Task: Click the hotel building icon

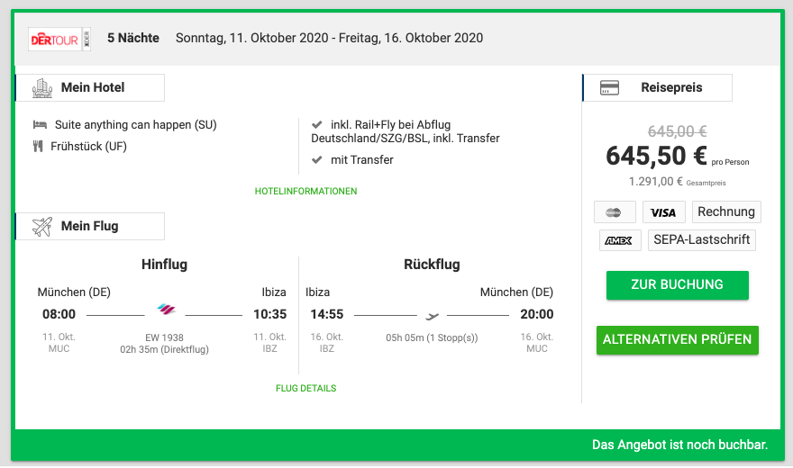Action: coord(42,88)
